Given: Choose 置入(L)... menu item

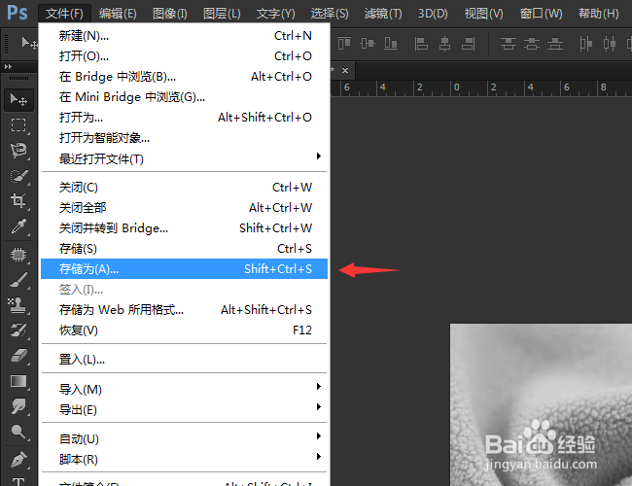Looking at the screenshot, I should click(x=184, y=359).
